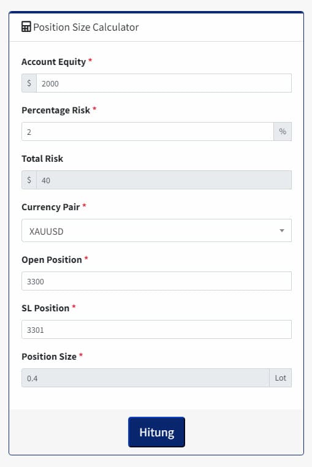Viewport: 312px width, 467px height.
Task: Focus the Open Position input field
Action: click(156, 281)
